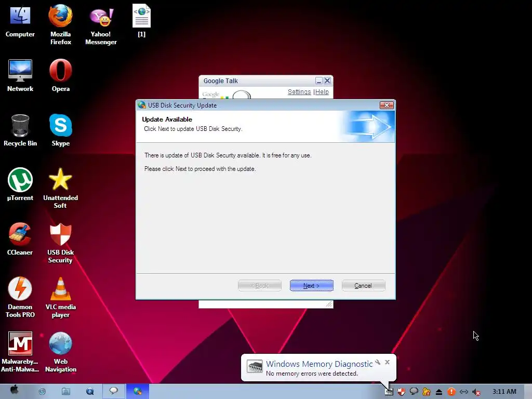
Task: Dismiss the Windows Memory Diagnostic notification
Action: (387, 362)
